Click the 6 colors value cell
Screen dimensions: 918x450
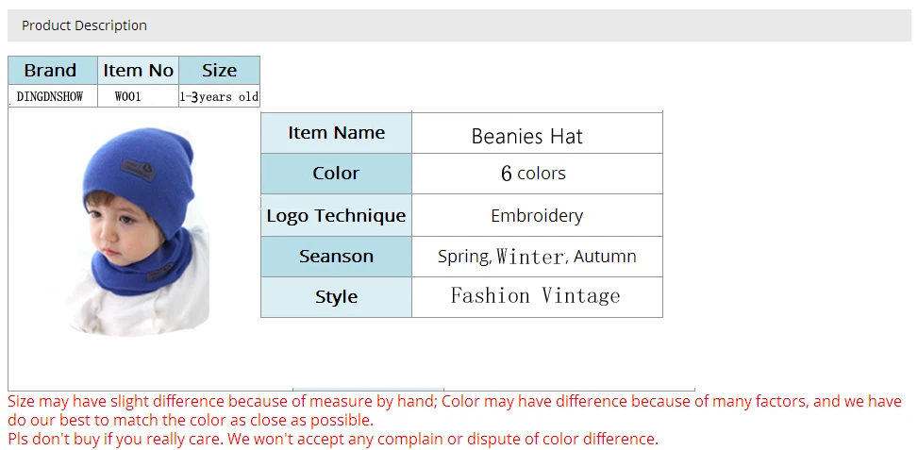click(538, 174)
